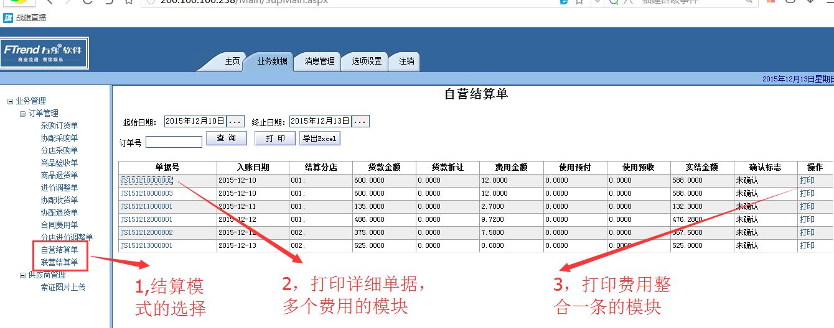834x328 pixels.
Task: Click the 打印 button beside 查询
Action: click(x=275, y=139)
